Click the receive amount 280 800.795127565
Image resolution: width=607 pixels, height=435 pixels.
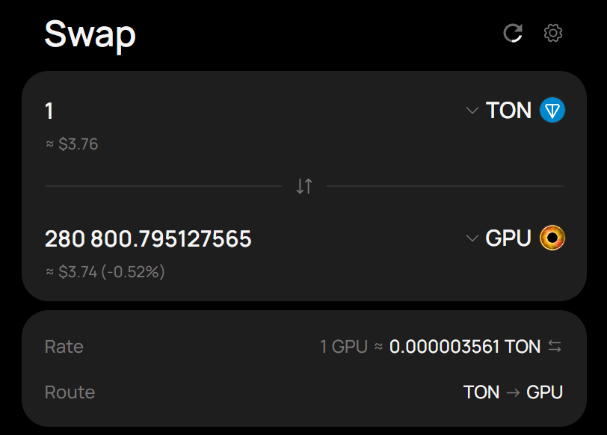pos(148,238)
